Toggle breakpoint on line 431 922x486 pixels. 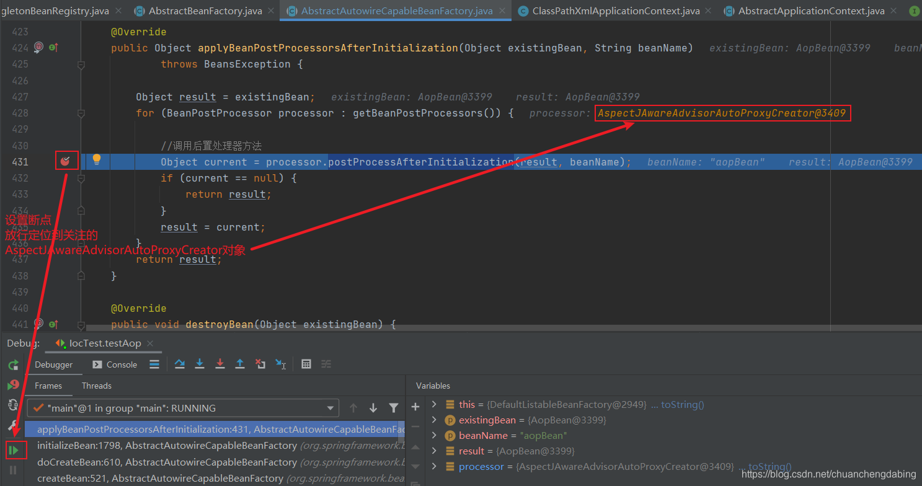pos(65,162)
